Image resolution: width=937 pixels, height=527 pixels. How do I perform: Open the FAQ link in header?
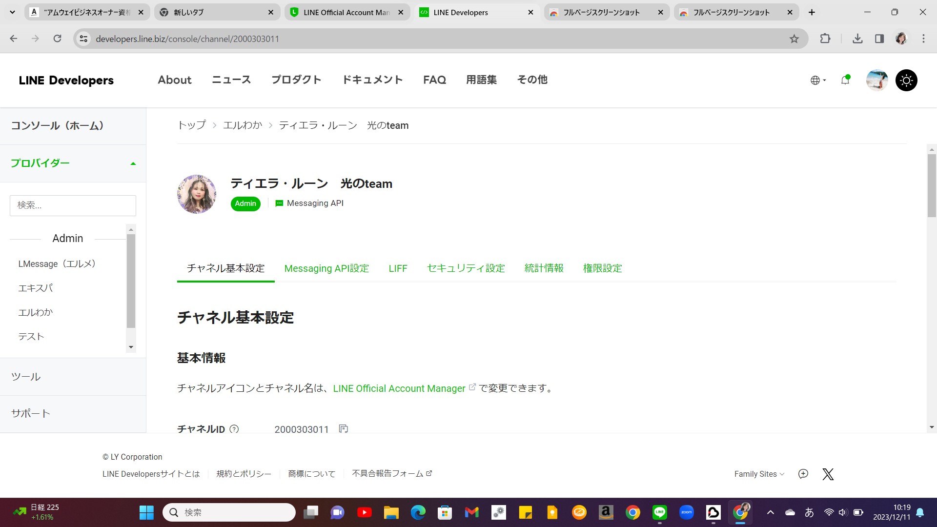click(x=434, y=80)
